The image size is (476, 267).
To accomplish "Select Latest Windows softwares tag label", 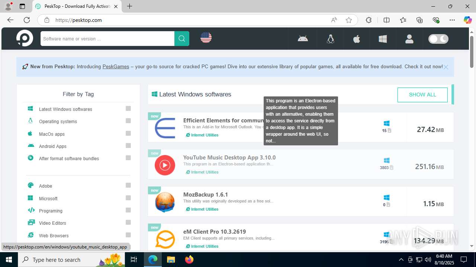I will (65, 109).
